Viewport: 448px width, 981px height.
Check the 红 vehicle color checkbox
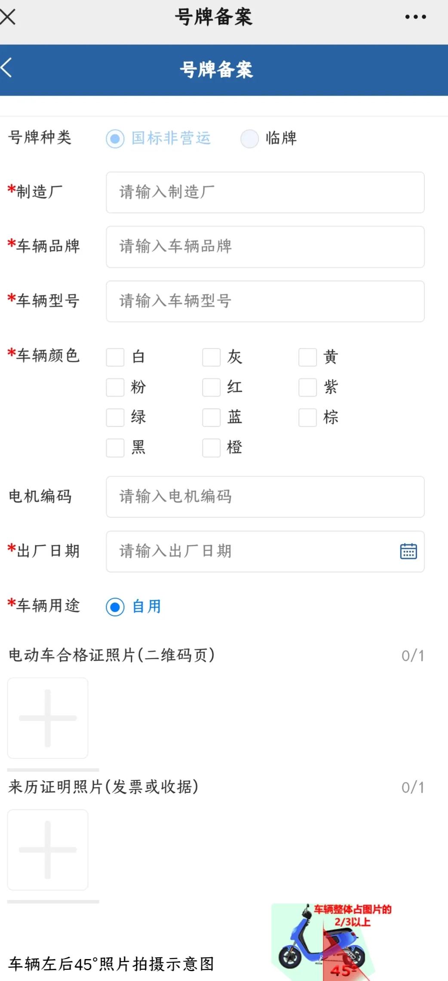[211, 387]
